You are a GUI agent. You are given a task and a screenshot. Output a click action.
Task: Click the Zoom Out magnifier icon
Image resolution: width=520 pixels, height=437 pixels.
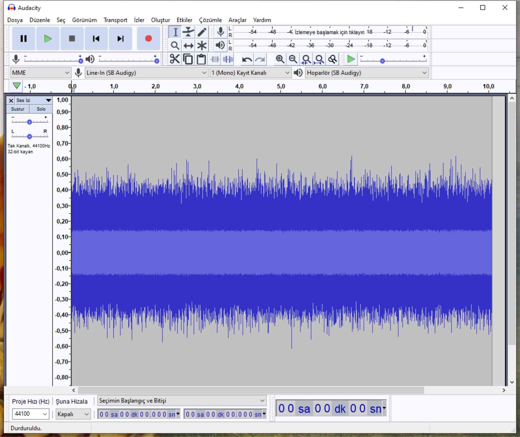[293, 59]
